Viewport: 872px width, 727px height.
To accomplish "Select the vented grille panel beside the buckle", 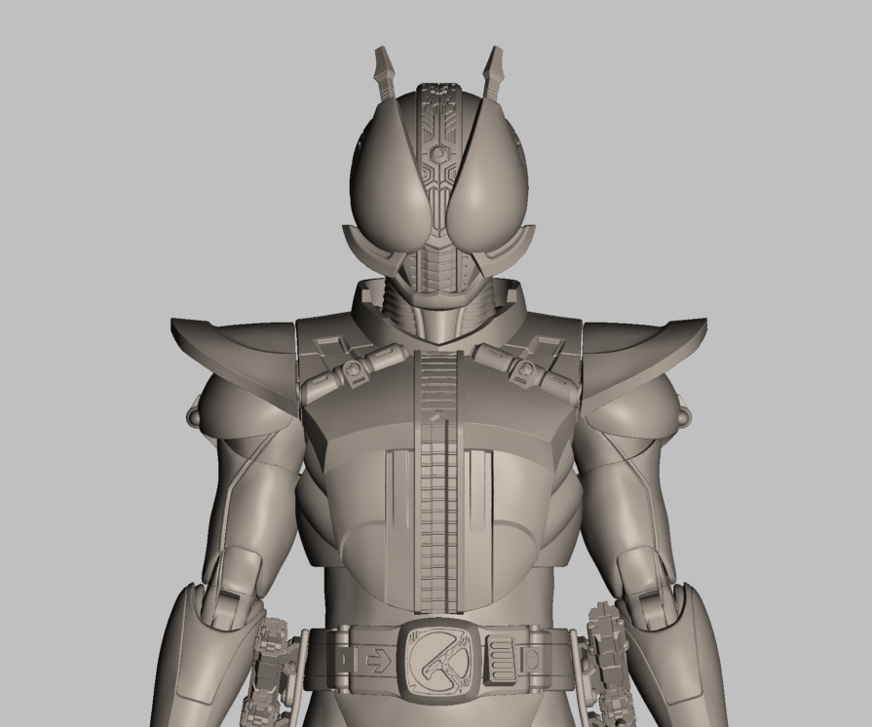I will (502, 659).
